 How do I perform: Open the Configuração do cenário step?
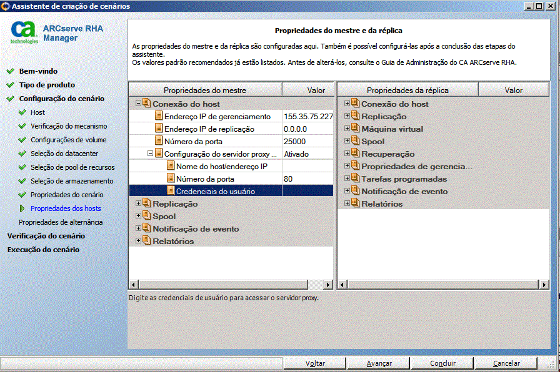62,99
